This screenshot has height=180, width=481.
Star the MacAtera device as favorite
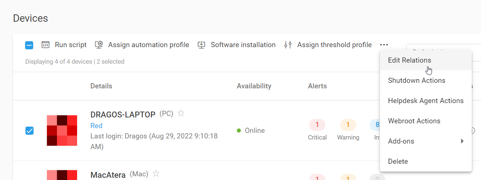click(x=156, y=173)
